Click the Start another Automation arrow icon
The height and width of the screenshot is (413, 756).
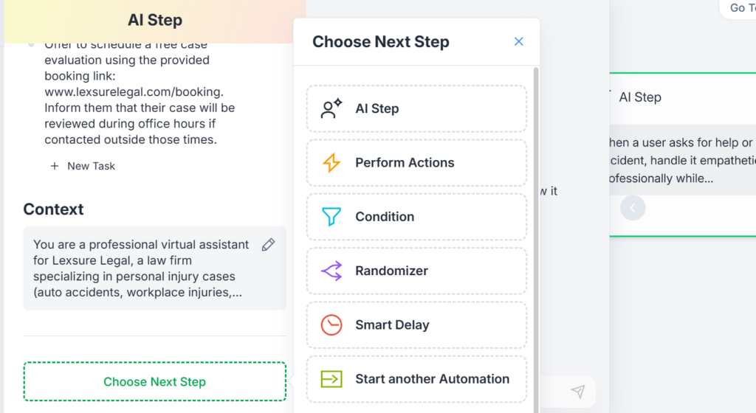pyautogui.click(x=331, y=379)
